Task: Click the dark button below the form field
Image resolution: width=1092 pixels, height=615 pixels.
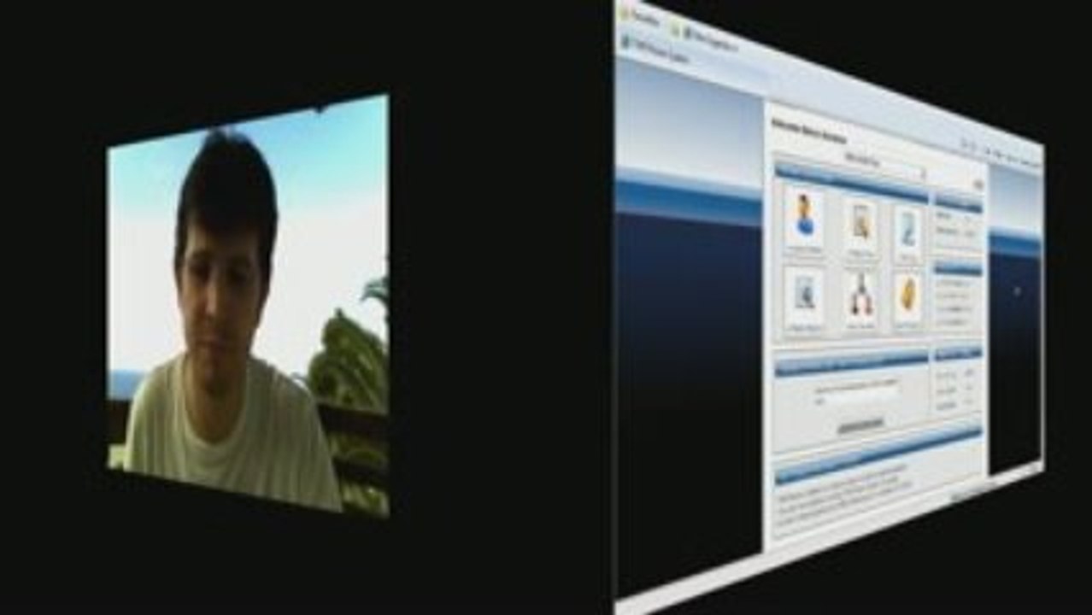Action: pos(860,425)
